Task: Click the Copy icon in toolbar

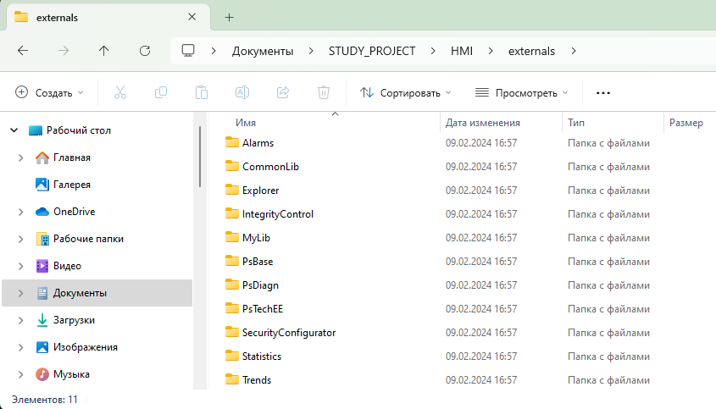Action: click(x=161, y=92)
